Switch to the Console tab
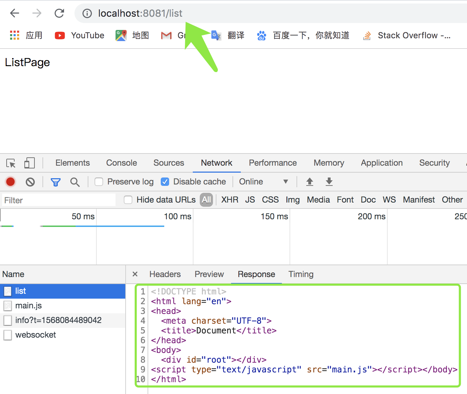The width and height of the screenshot is (467, 394). [121, 163]
